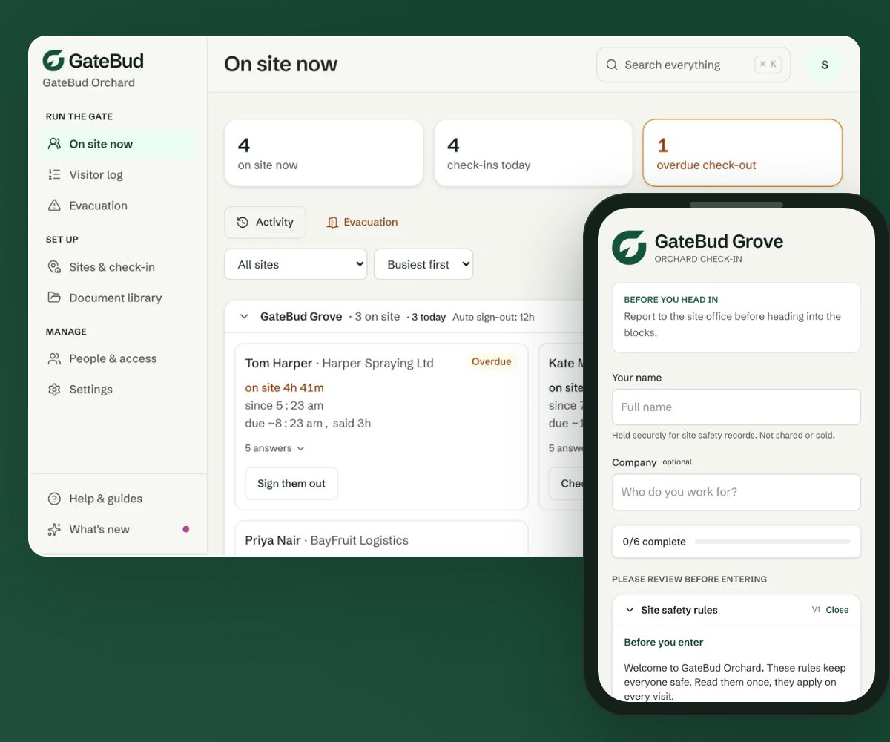Viewport: 890px width, 742px height.
Task: Click the Full name input on phone
Action: coord(736,407)
